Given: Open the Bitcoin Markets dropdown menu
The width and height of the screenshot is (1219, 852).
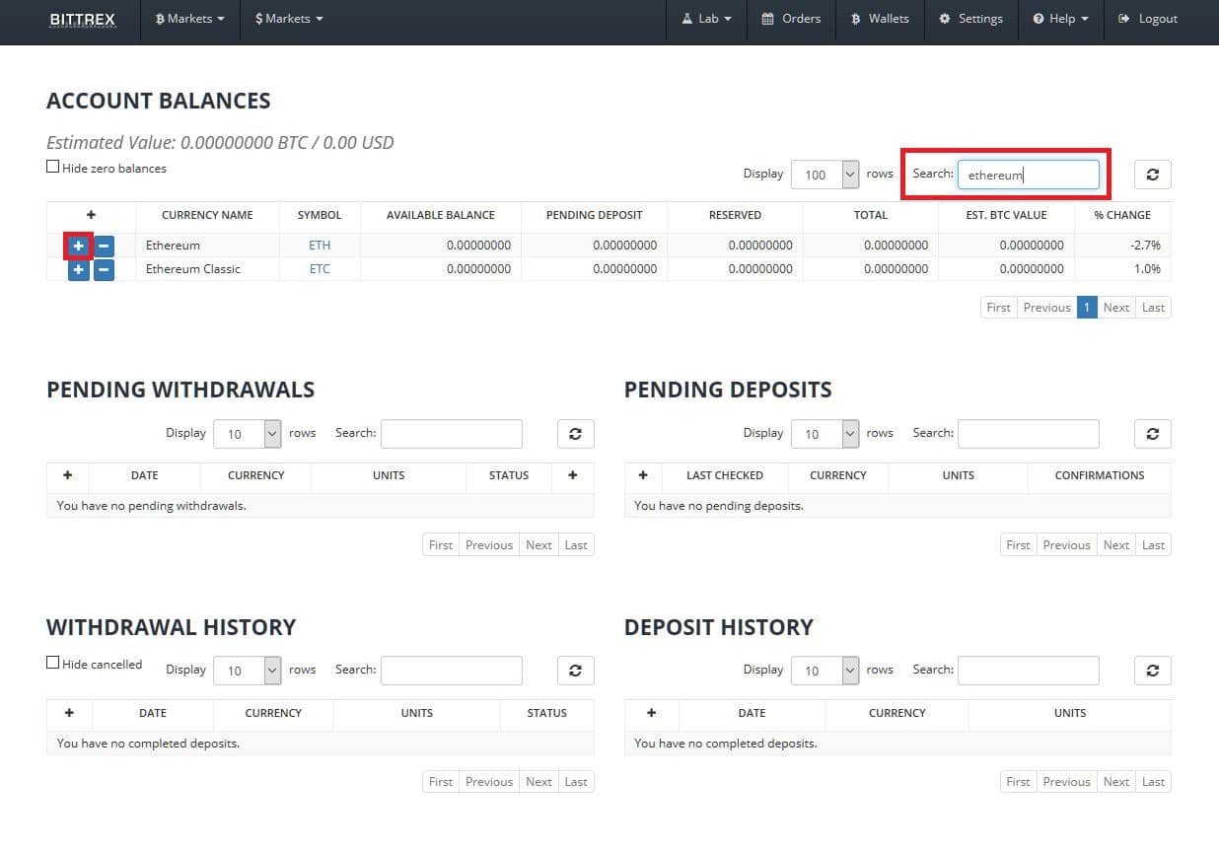Looking at the screenshot, I should 188,18.
